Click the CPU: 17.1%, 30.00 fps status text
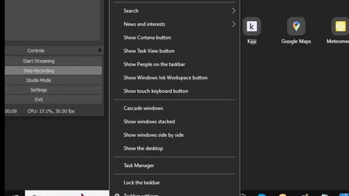This screenshot has height=196, width=349. click(x=51, y=111)
